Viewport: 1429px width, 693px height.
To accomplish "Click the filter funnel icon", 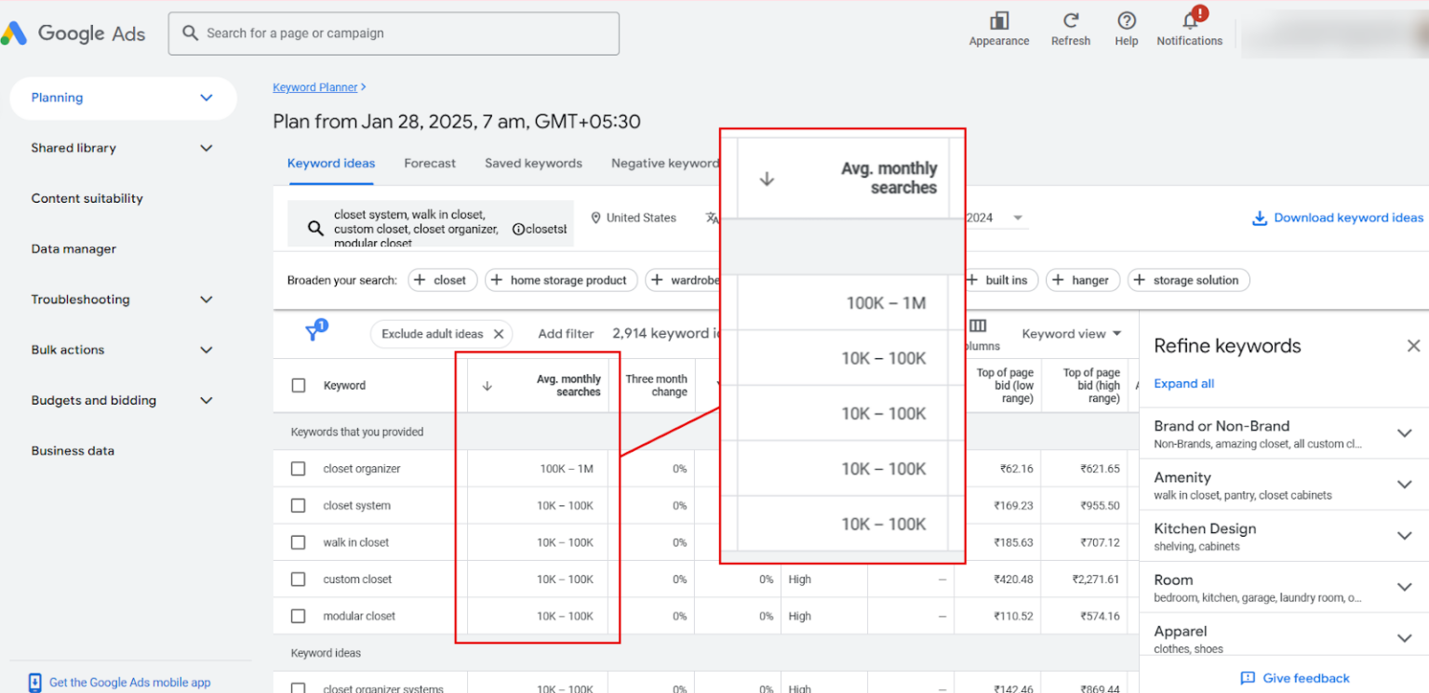I will coord(313,333).
